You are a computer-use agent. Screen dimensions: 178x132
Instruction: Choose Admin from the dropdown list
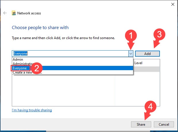72,59
